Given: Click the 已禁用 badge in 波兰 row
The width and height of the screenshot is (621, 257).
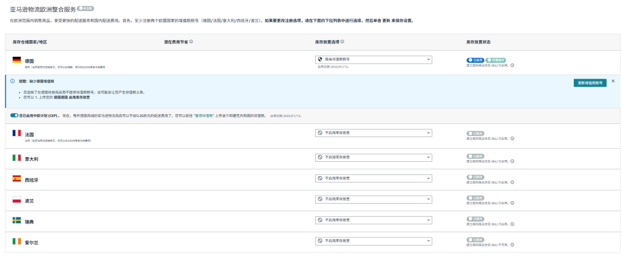Looking at the screenshot, I should click(x=476, y=198).
